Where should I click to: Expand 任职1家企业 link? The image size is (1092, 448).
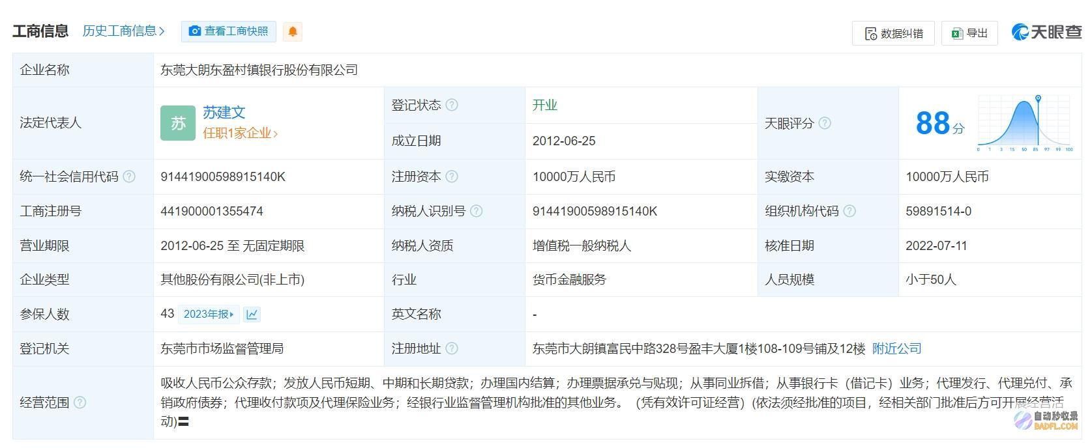point(240,133)
